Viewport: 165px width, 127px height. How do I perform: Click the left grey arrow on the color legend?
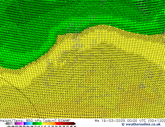click(6, 124)
